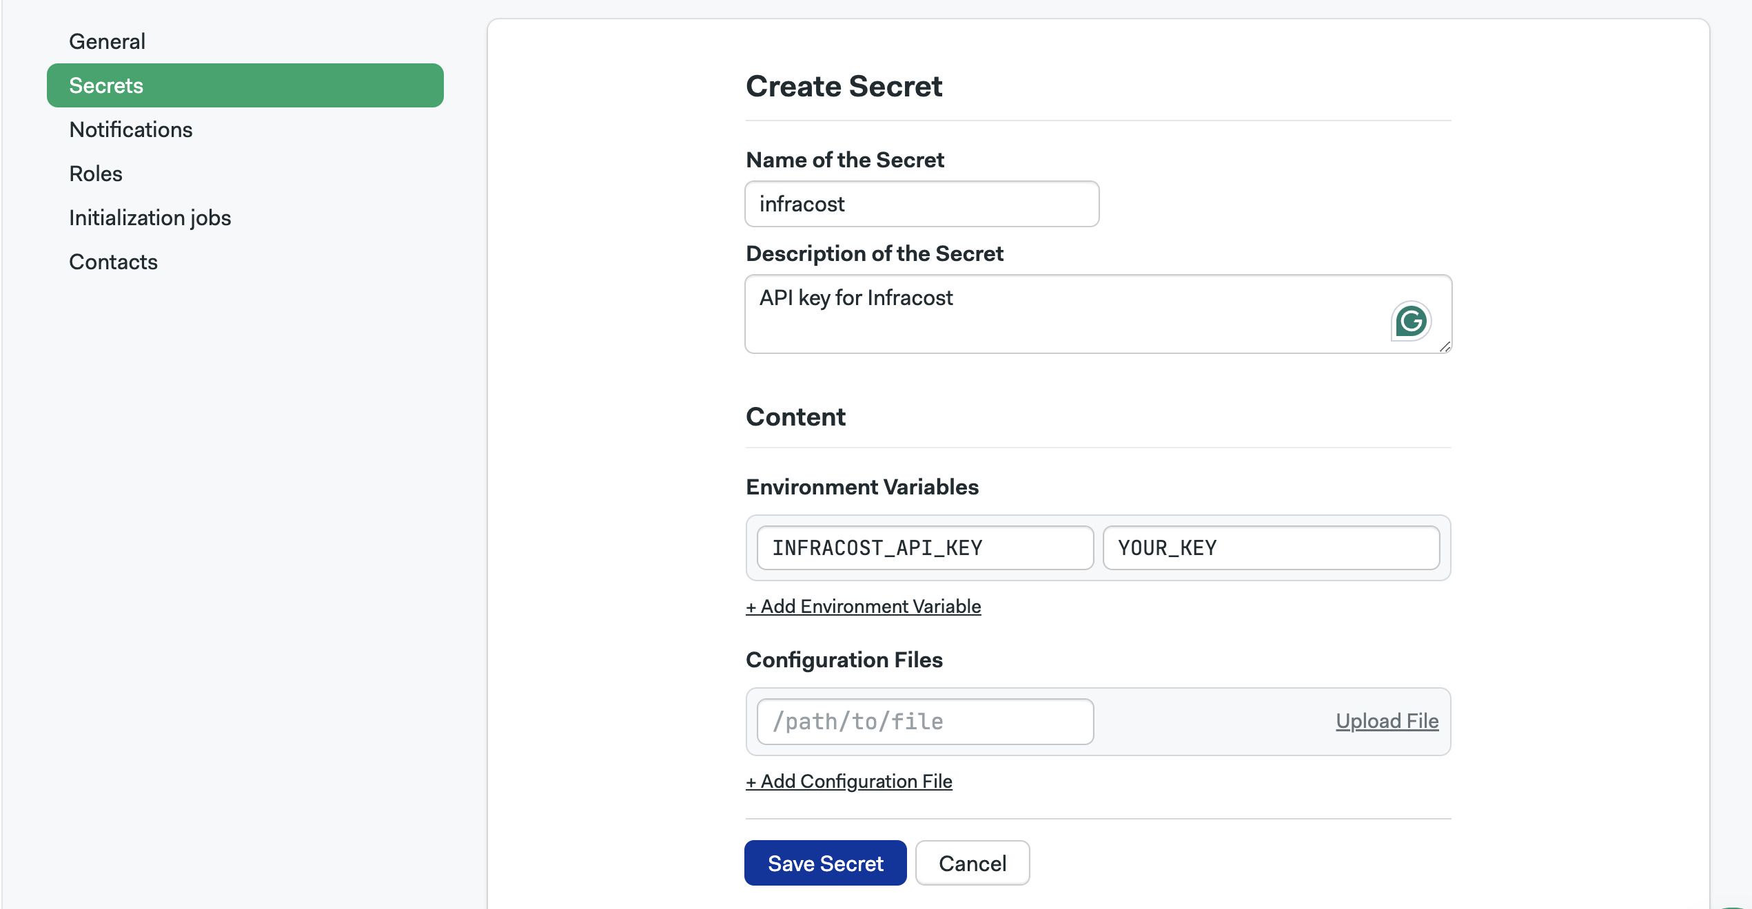Go to the Contacts section
This screenshot has width=1752, height=909.
tap(114, 262)
